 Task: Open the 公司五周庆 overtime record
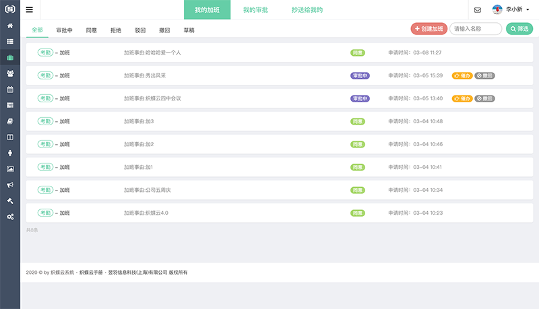point(280,190)
